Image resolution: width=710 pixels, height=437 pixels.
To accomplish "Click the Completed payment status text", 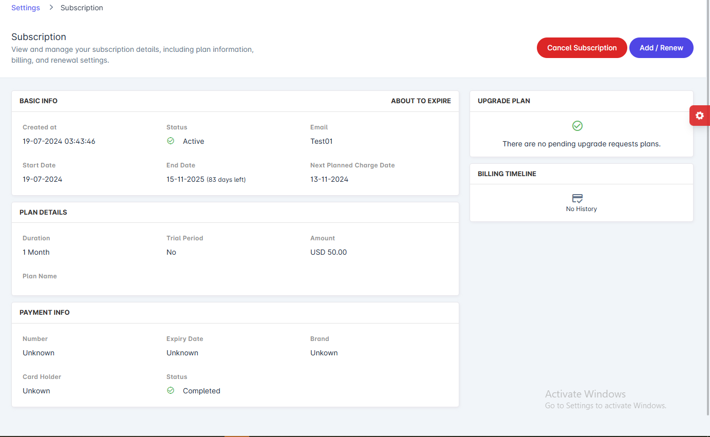I will pos(201,391).
